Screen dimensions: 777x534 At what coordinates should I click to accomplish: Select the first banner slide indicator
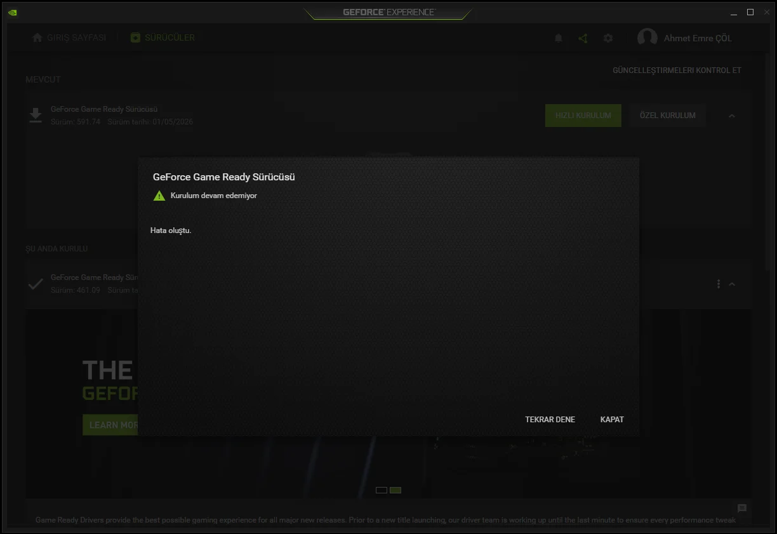[x=382, y=490]
